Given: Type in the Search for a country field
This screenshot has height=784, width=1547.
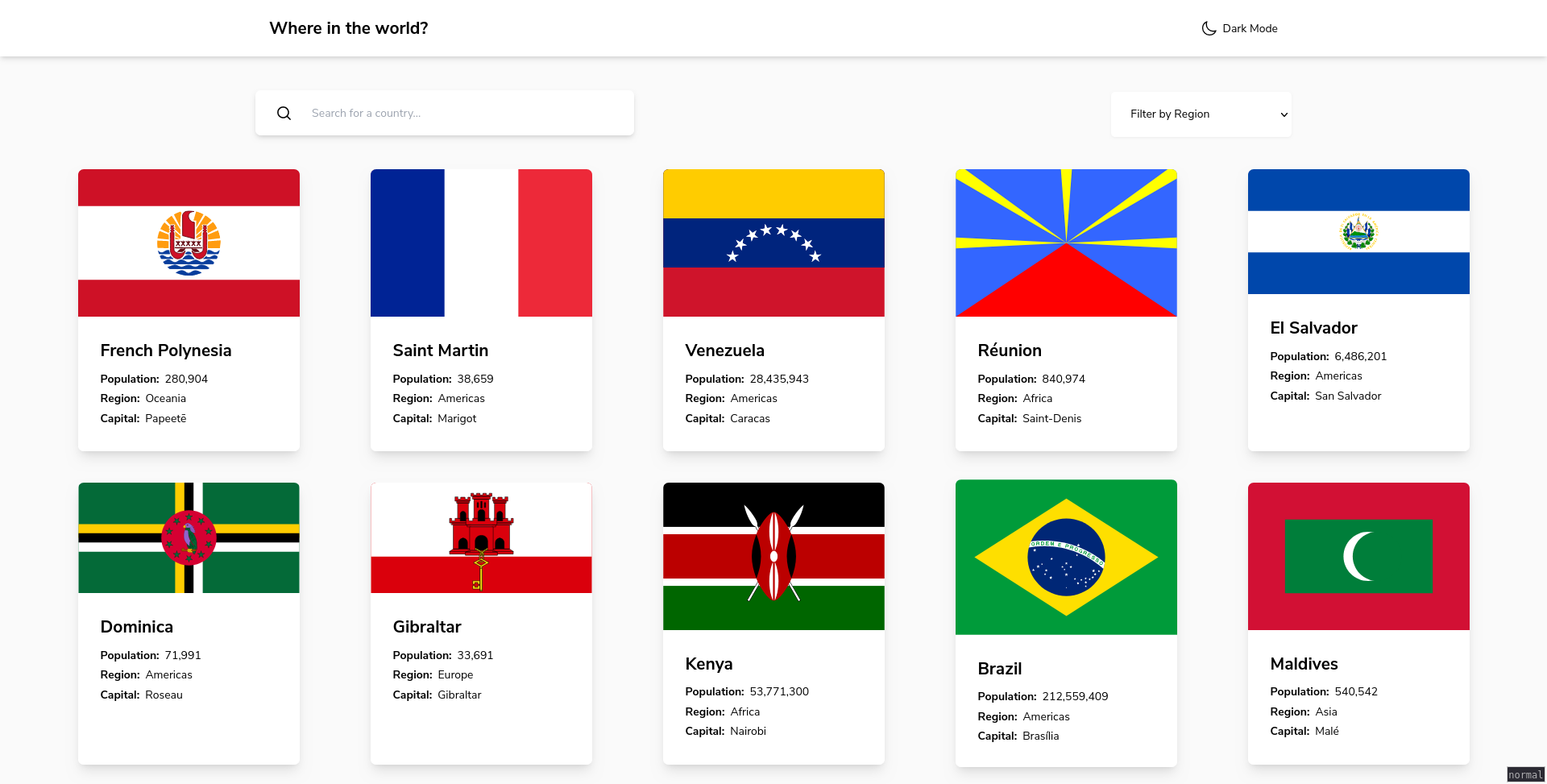Looking at the screenshot, I should tap(467, 114).
